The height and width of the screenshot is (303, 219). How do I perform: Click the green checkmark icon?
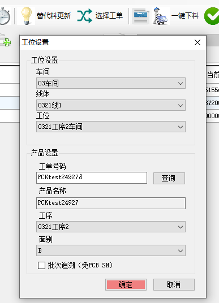coord(212,16)
